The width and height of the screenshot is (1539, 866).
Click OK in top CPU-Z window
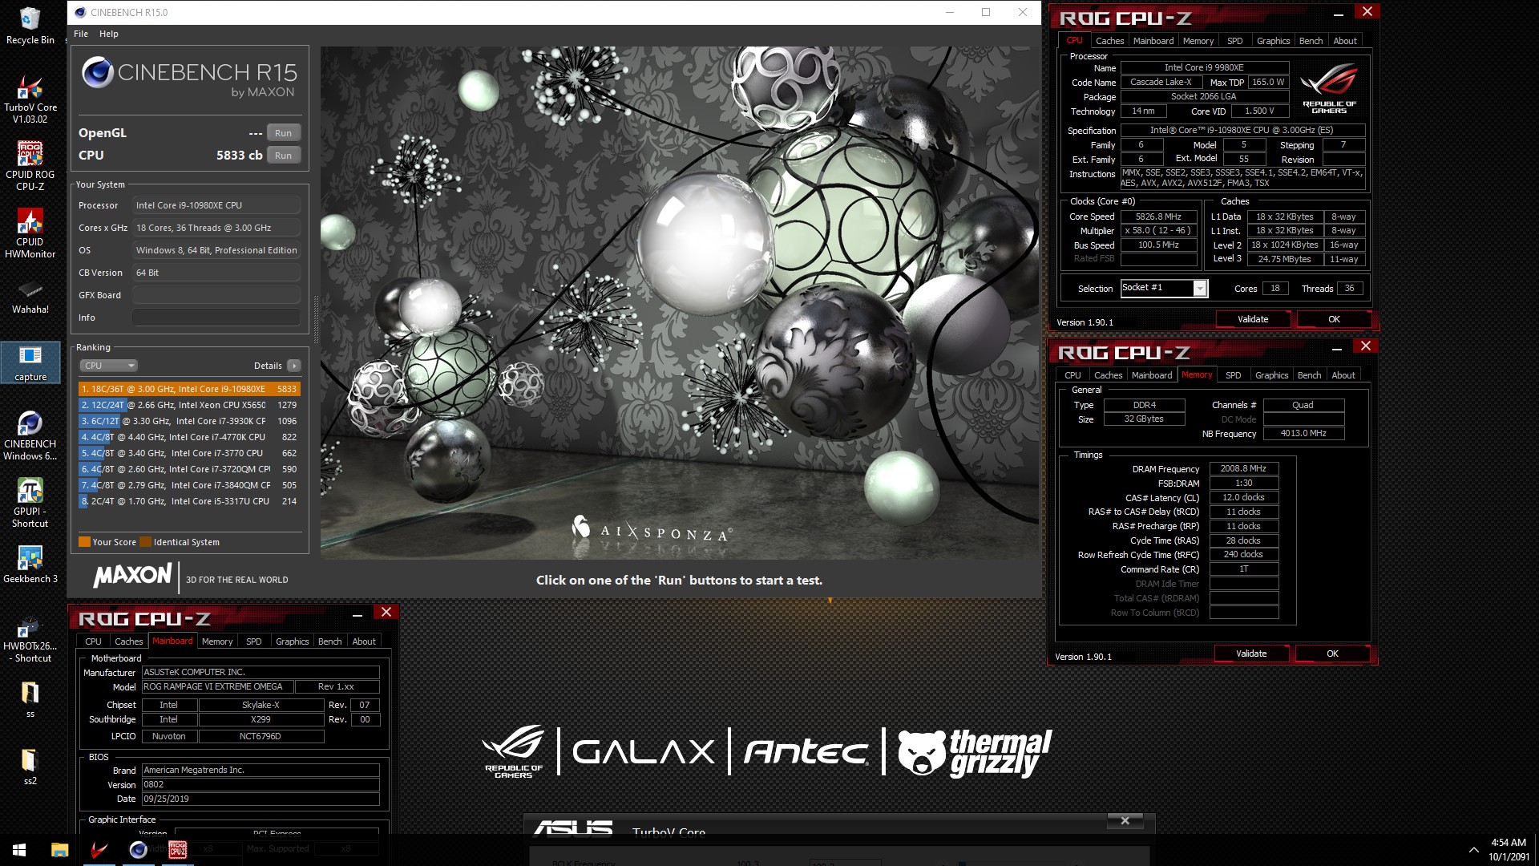pos(1334,319)
